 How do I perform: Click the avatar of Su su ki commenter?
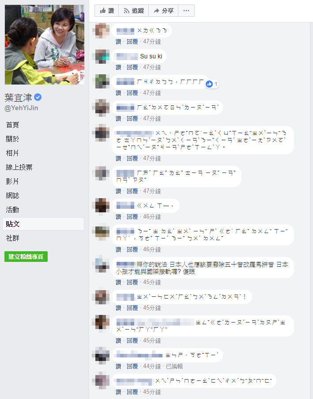102,56
